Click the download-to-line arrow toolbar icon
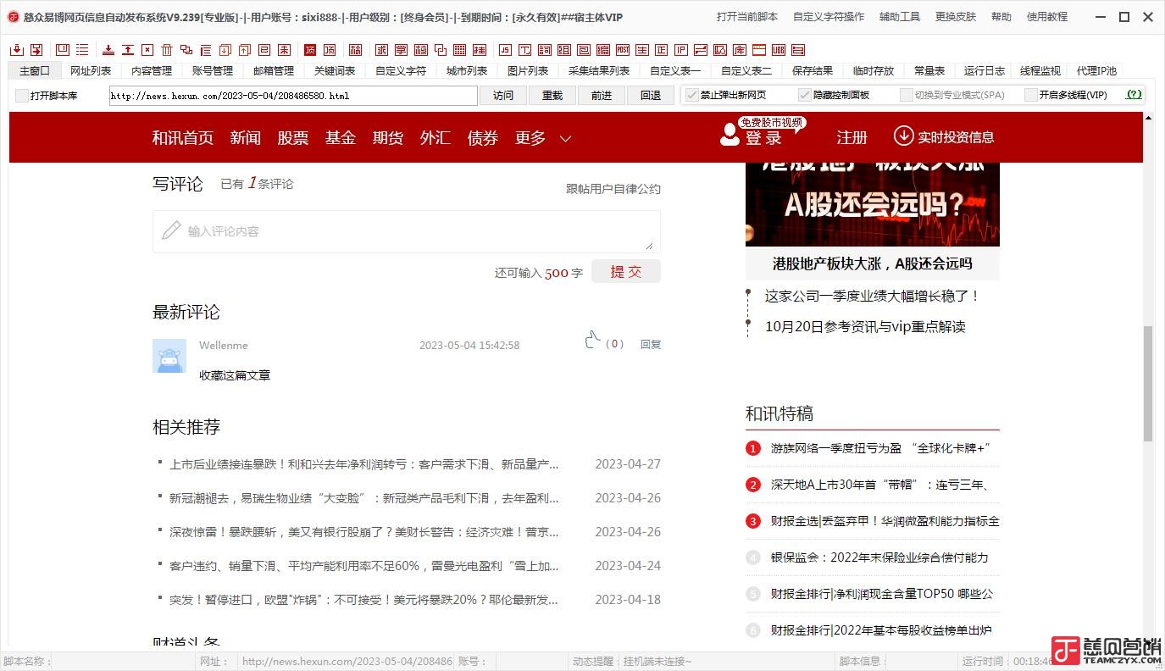Screen dimensions: 1165x671 (x=108, y=50)
